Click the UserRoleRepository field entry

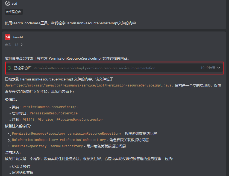(x=47, y=146)
